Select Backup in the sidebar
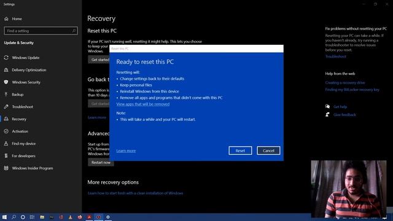393x221 pixels. click(18, 95)
